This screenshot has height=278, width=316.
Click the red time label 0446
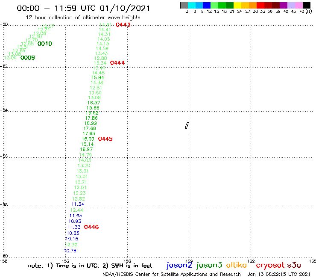pos(91,227)
